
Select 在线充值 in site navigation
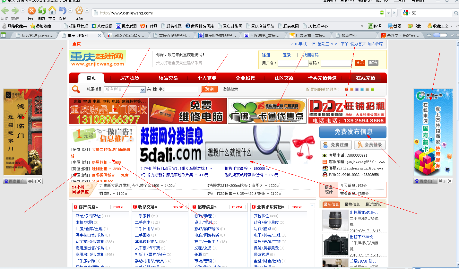(x=366, y=78)
